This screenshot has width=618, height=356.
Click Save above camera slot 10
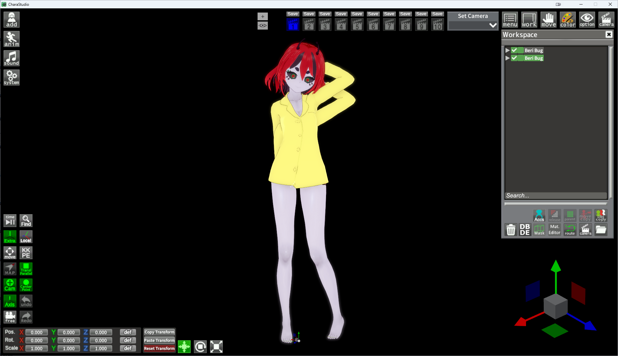point(437,14)
